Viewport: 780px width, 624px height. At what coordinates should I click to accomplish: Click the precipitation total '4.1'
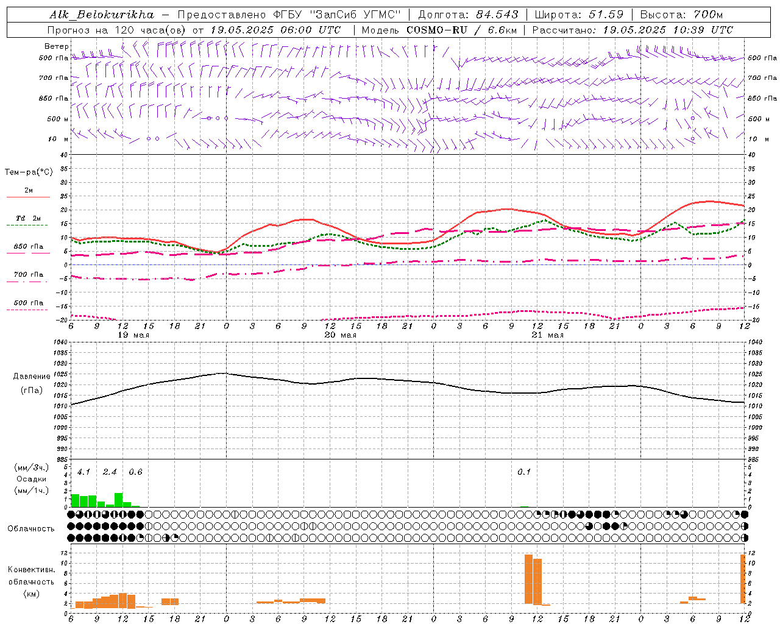tap(84, 472)
